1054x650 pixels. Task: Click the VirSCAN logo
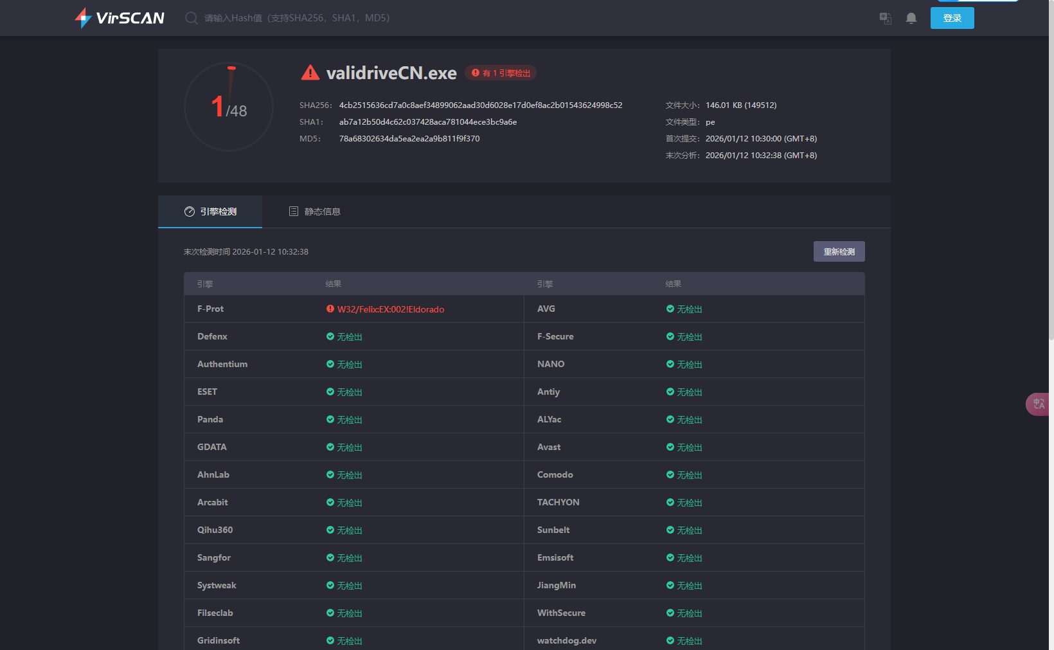coord(120,18)
